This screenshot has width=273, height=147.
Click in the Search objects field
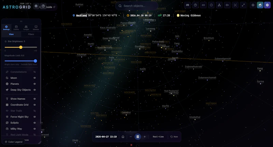pyautogui.click(x=137, y=6)
